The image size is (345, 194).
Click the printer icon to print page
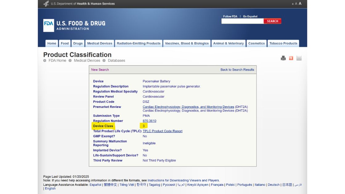(283, 58)
